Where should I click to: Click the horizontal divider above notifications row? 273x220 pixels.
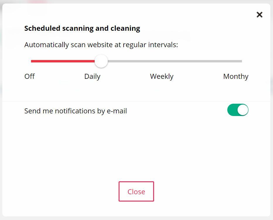tap(136, 101)
